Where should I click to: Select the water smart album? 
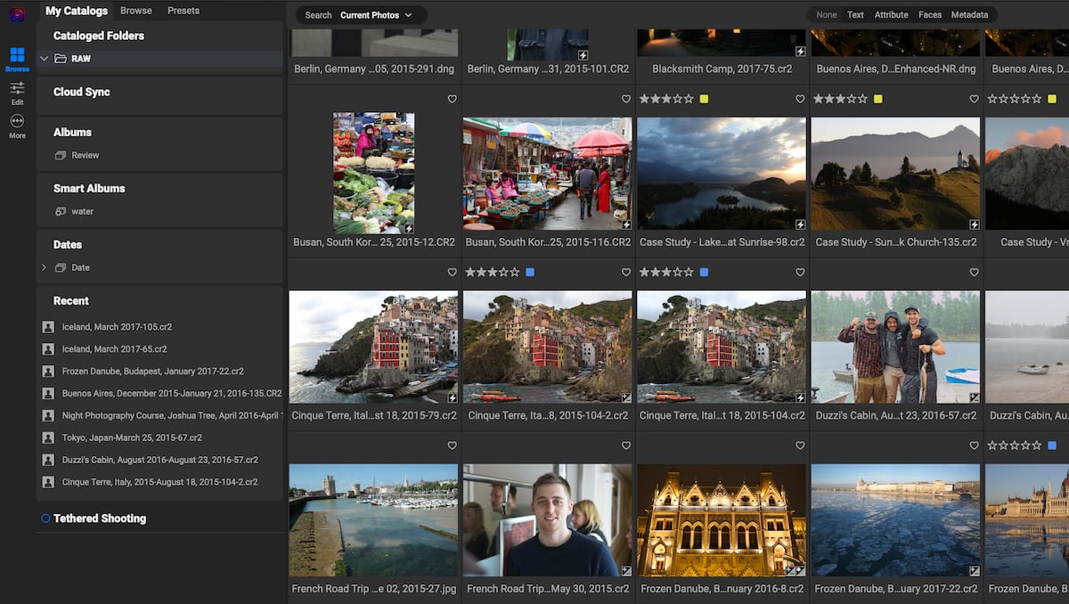pyautogui.click(x=82, y=211)
